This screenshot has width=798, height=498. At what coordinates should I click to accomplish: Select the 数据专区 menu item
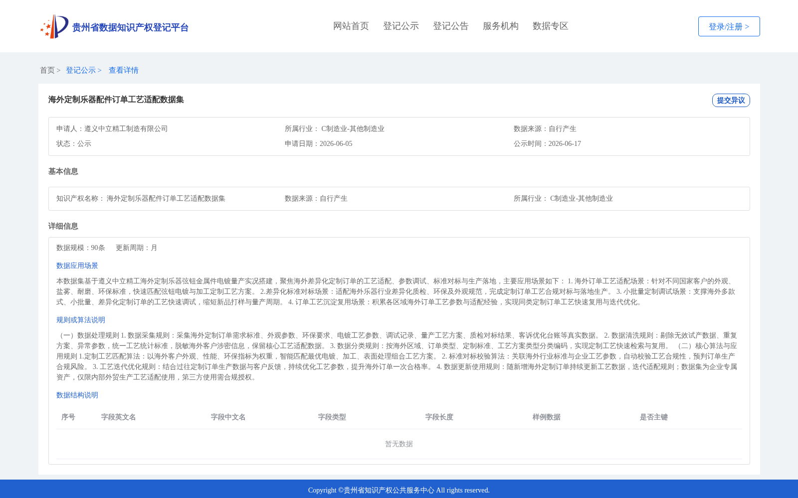point(551,26)
